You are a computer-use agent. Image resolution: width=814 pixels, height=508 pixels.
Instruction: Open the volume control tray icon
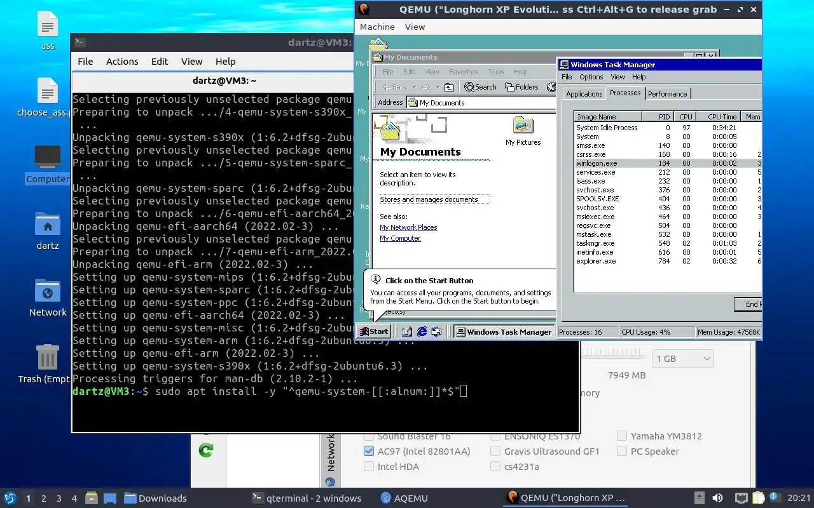pos(718,498)
